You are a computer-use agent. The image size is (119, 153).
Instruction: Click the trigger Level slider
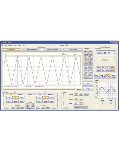63,101
